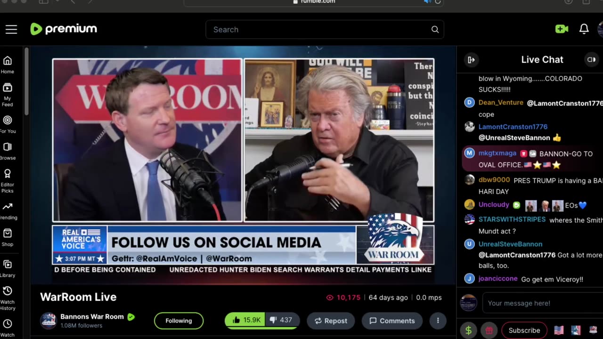Click the Rumble premium logo
Image resolution: width=603 pixels, height=339 pixels.
[x=64, y=29]
